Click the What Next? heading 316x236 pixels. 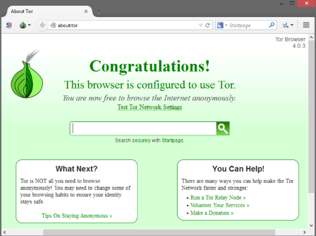[77, 169]
